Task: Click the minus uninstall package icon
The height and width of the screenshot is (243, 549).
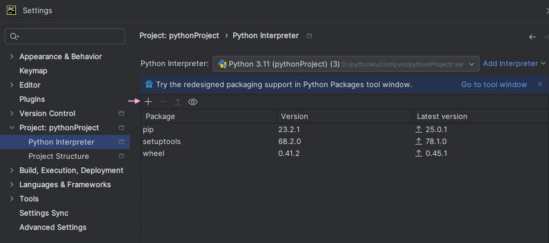Action: (163, 102)
